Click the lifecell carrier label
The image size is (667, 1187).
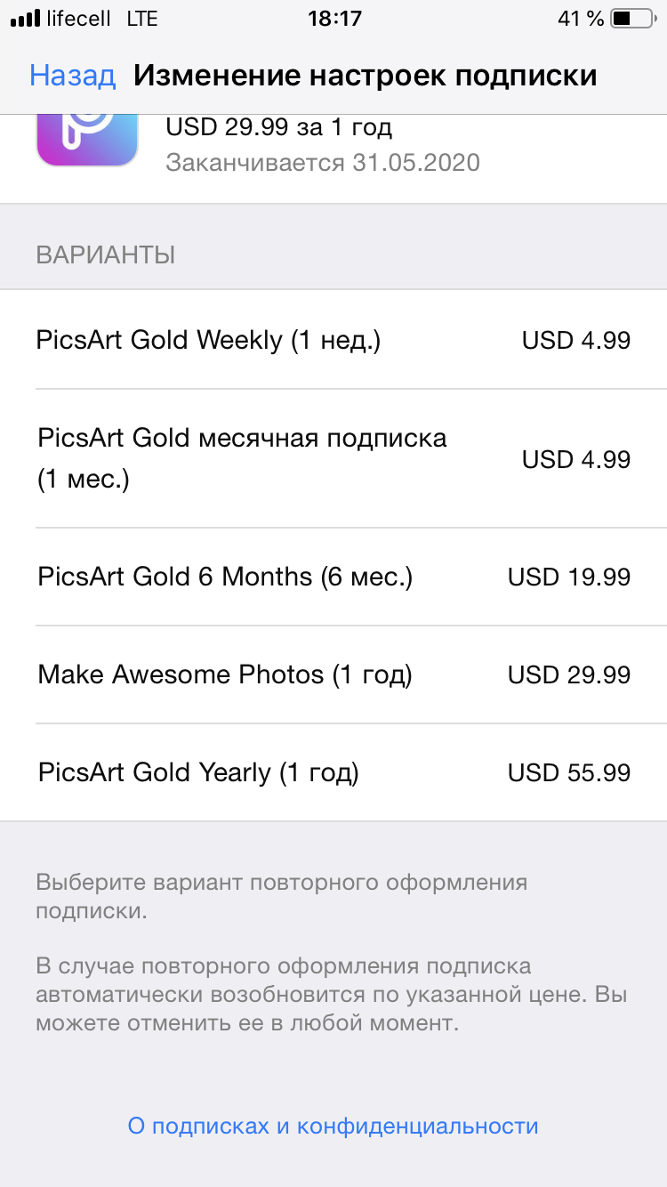point(79,18)
